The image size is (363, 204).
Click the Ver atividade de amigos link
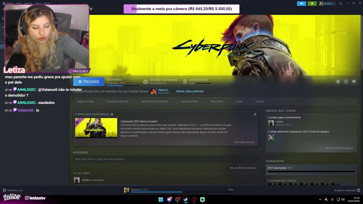[339, 148]
